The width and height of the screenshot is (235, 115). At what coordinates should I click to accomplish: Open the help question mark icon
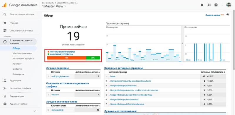pyautogui.click(x=216, y=5)
